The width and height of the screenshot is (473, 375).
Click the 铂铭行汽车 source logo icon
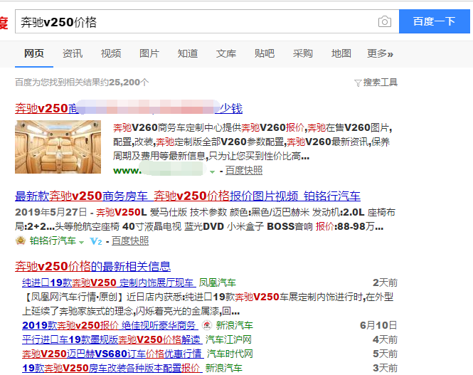[x=21, y=241]
